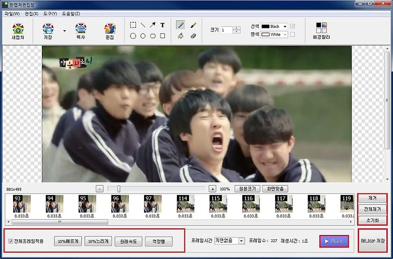
Task: Open the 파일(W) menu
Action: pyautogui.click(x=12, y=14)
